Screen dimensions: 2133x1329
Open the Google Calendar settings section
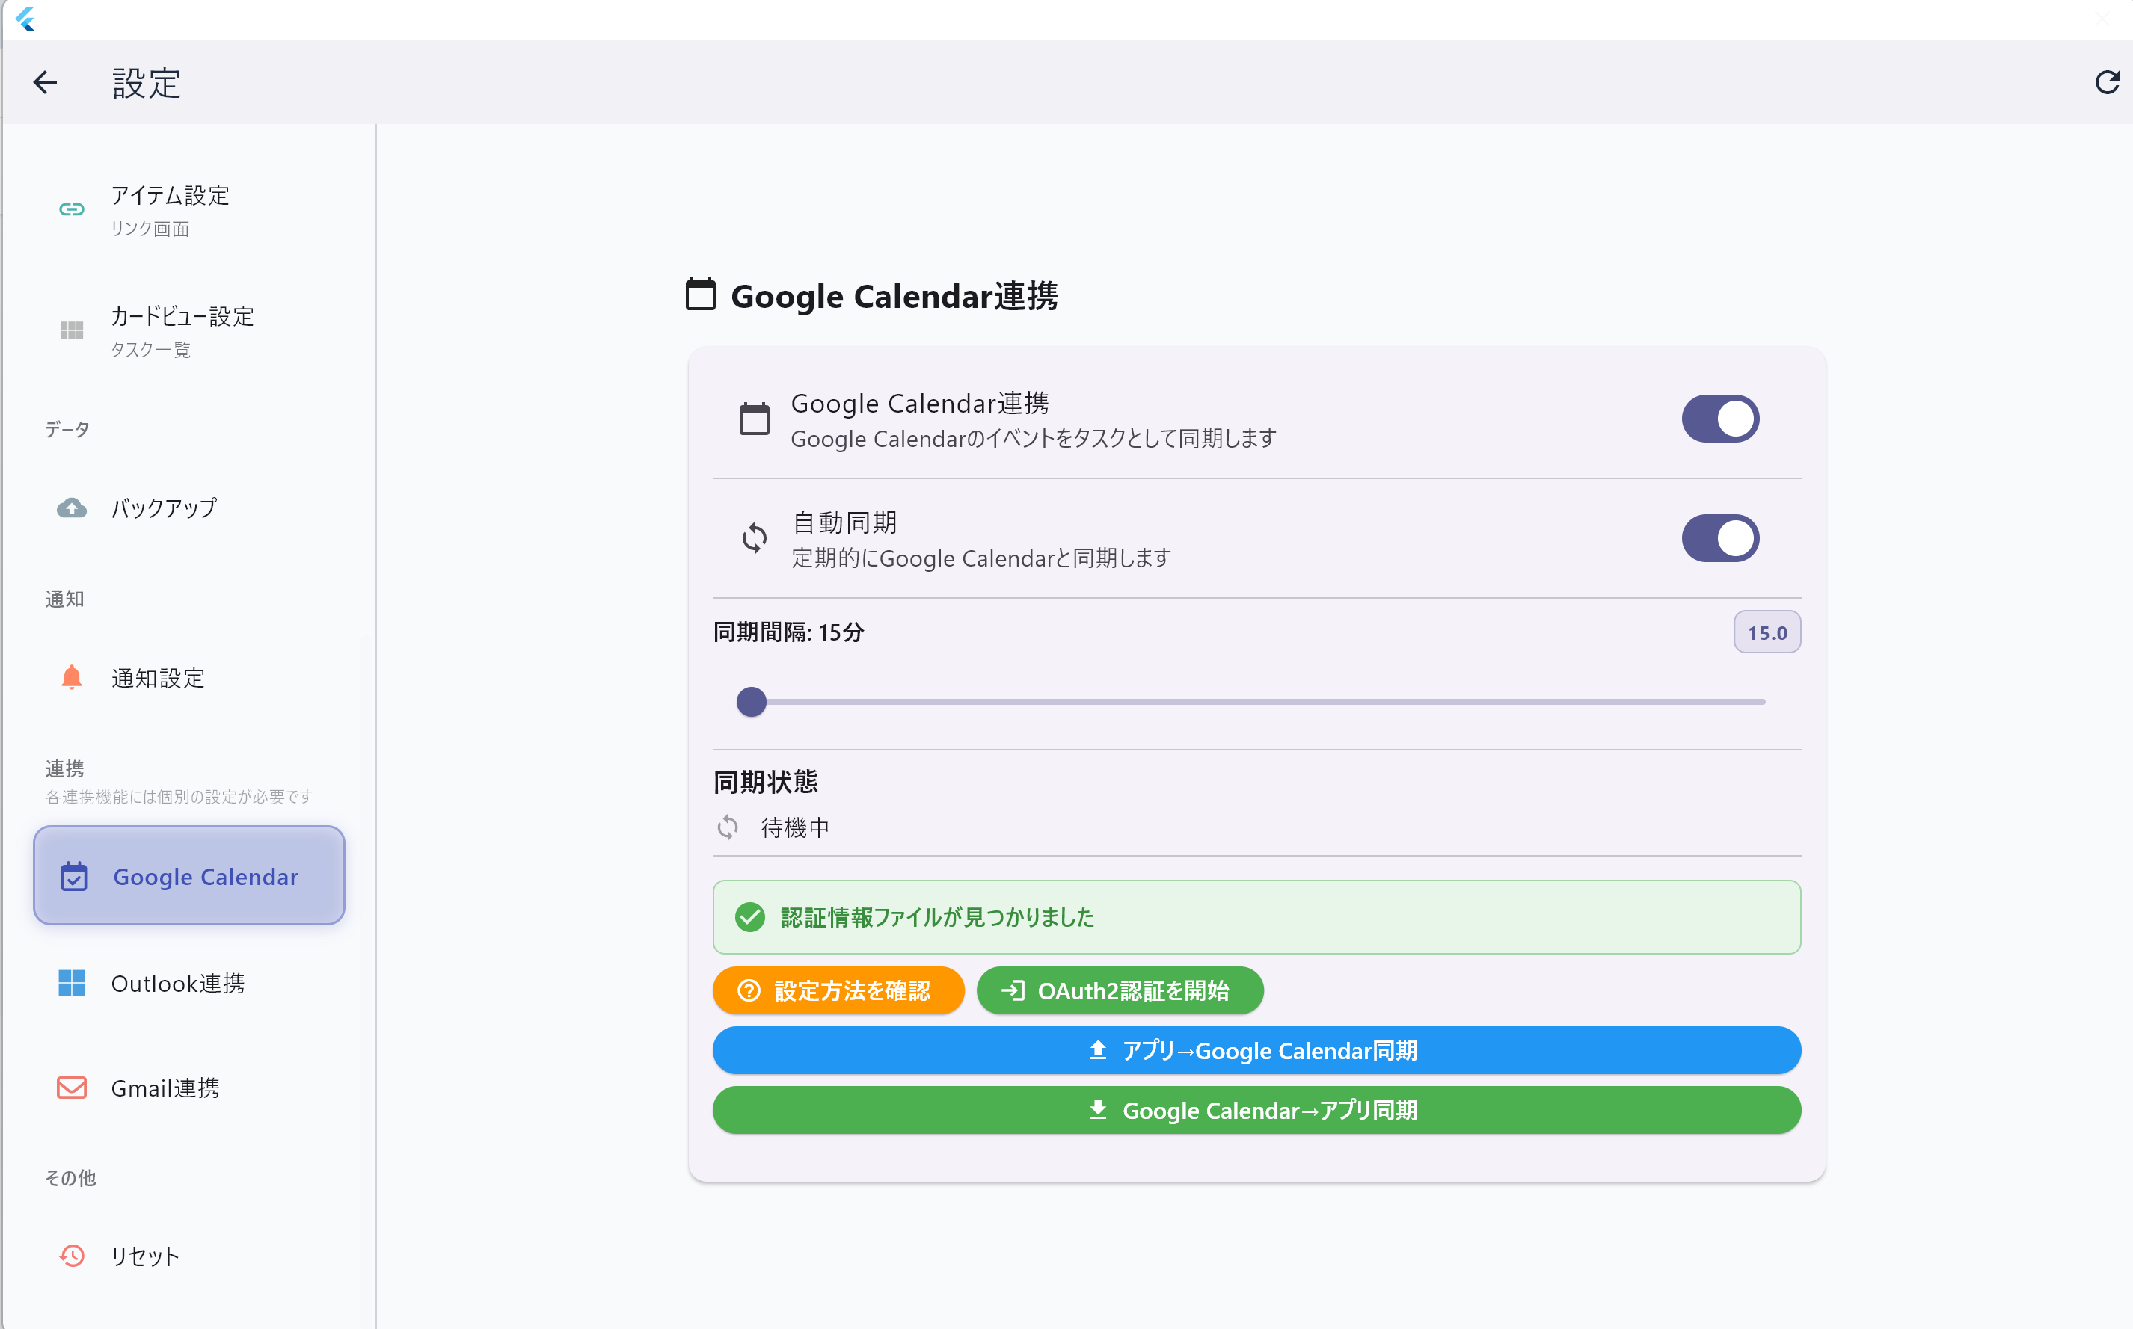coord(188,875)
